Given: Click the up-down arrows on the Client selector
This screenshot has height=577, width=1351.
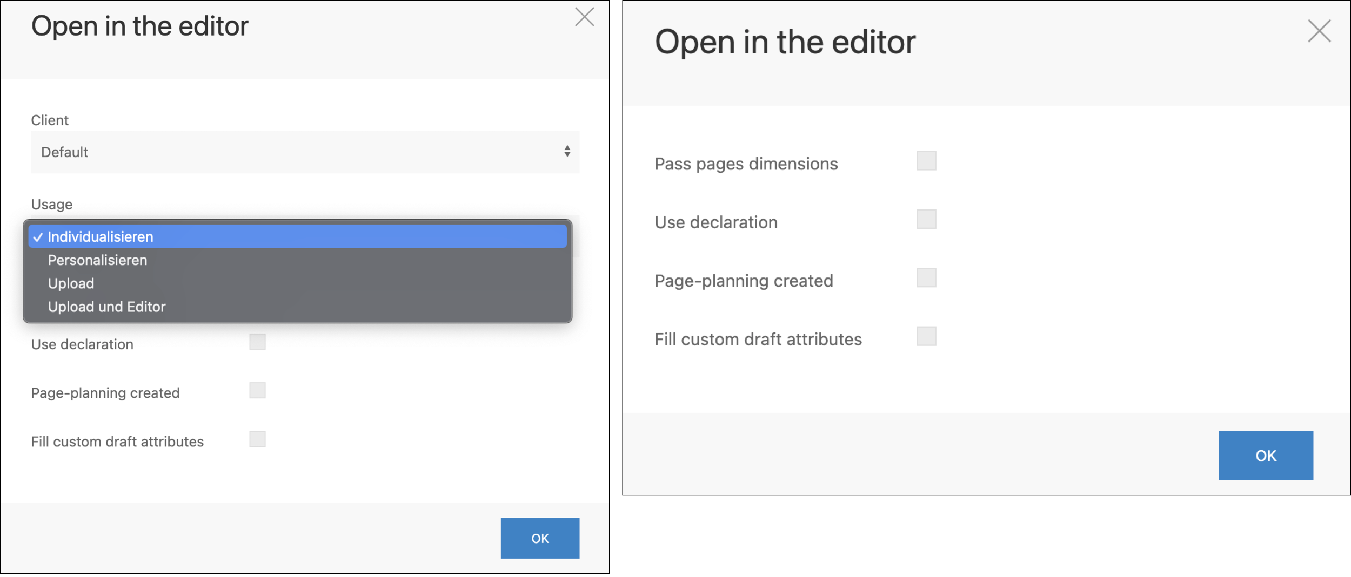Looking at the screenshot, I should (567, 152).
